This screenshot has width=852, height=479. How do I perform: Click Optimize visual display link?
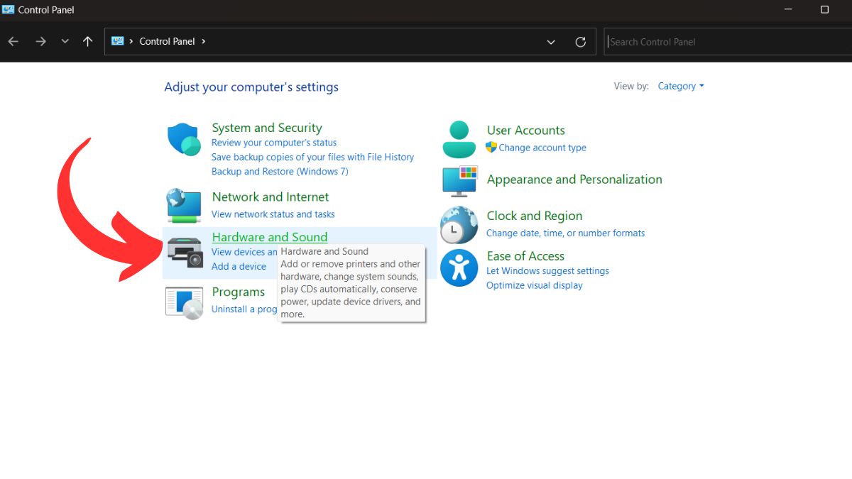coord(535,285)
